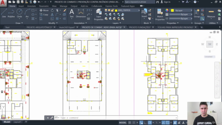Click the color wheel object color icon

(167, 10)
